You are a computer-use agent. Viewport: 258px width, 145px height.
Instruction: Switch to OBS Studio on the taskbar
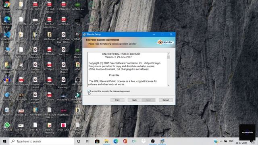coord(153,141)
